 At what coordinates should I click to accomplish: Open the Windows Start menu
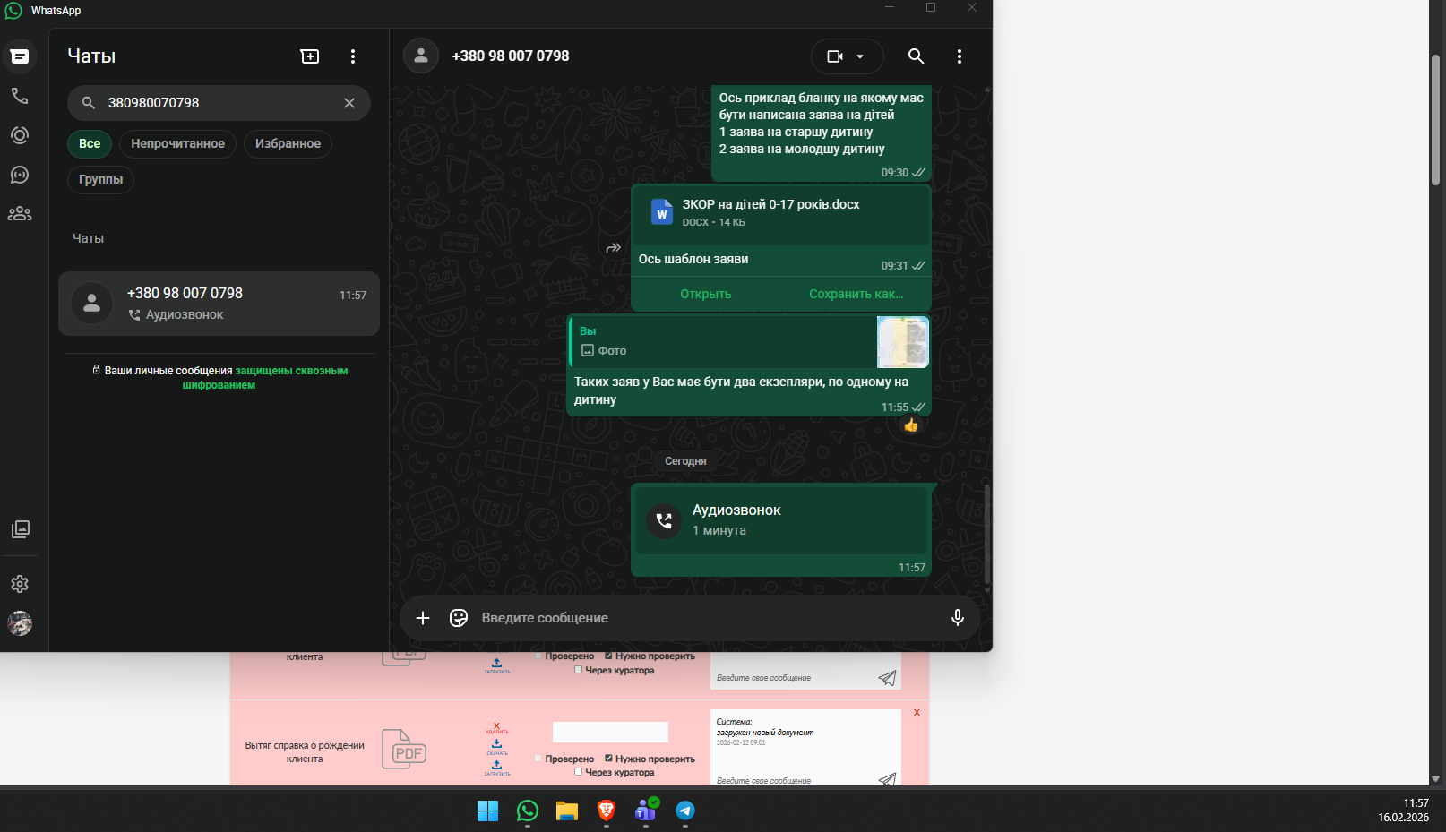tap(487, 811)
